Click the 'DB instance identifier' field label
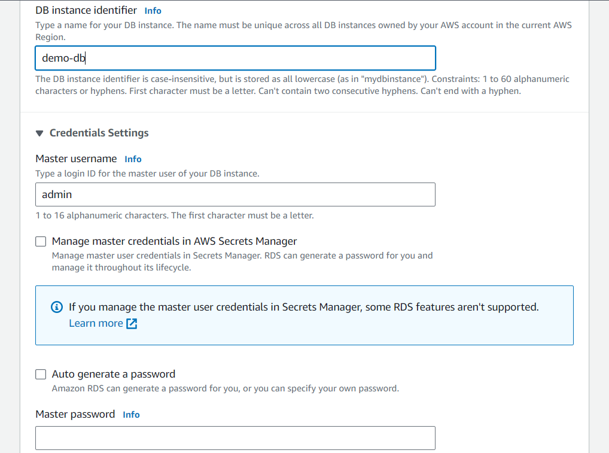The image size is (609, 453). click(x=86, y=10)
